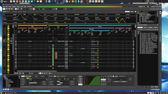The width and height of the screenshot is (168, 94).
Task: Click the Bass track header
Action: tap(58, 27)
